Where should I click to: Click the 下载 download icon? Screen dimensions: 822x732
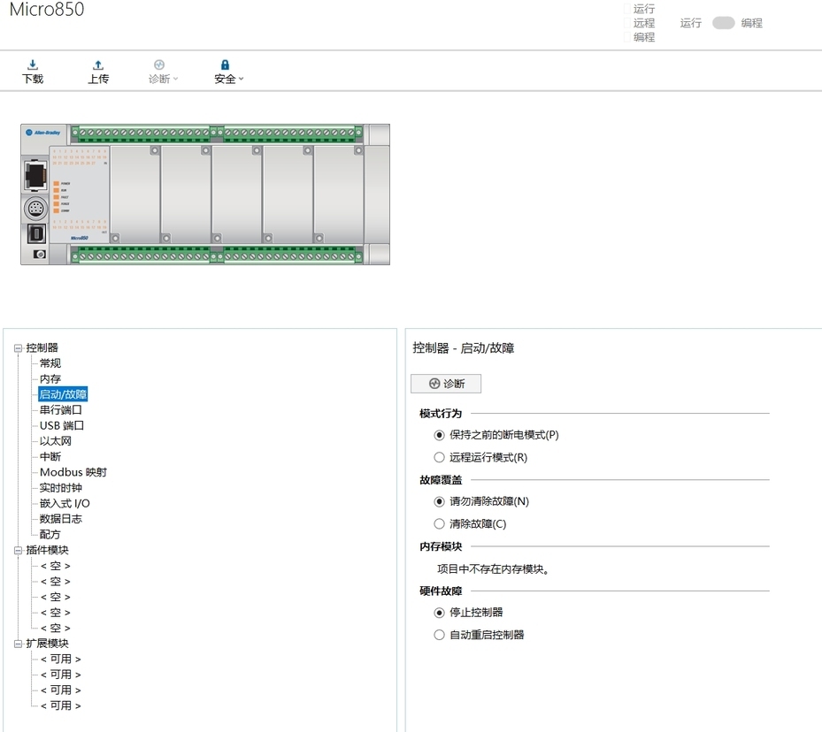33,65
